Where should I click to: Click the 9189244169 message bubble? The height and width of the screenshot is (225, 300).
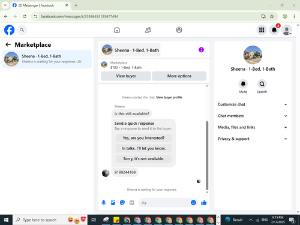[125, 172]
